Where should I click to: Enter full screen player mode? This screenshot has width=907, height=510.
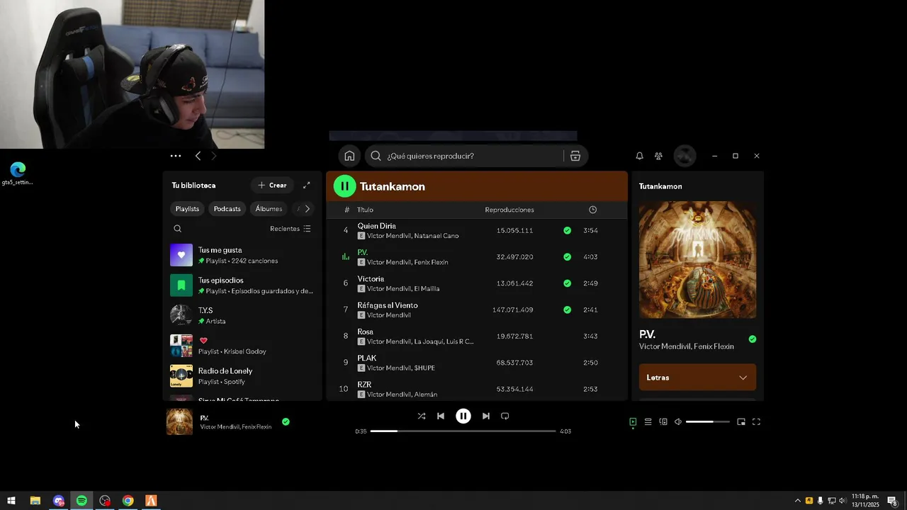pos(756,421)
